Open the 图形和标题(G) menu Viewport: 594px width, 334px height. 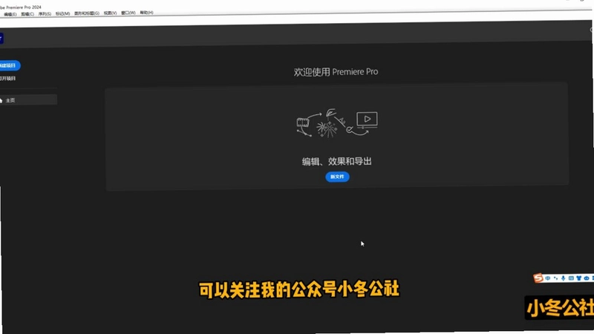click(x=87, y=13)
